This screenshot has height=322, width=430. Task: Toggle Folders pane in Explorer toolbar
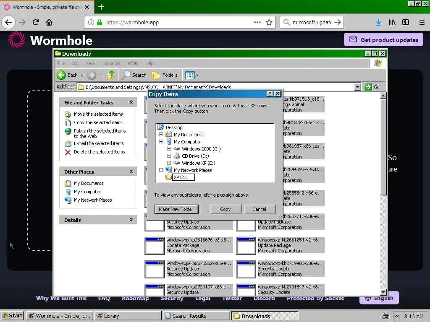165,75
